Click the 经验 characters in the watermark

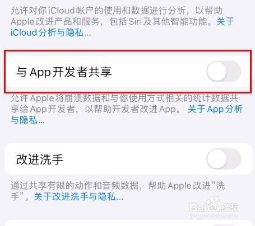[229, 207]
